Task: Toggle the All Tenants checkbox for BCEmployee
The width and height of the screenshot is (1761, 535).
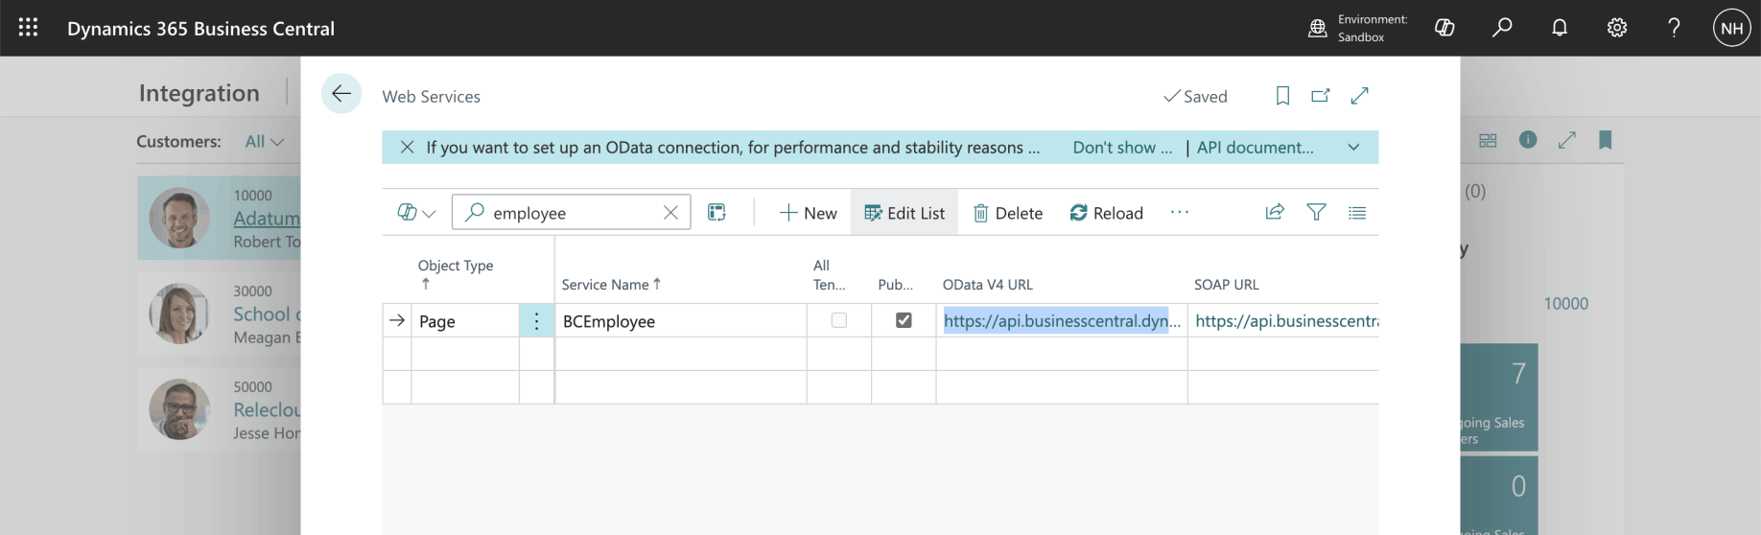Action: [839, 320]
